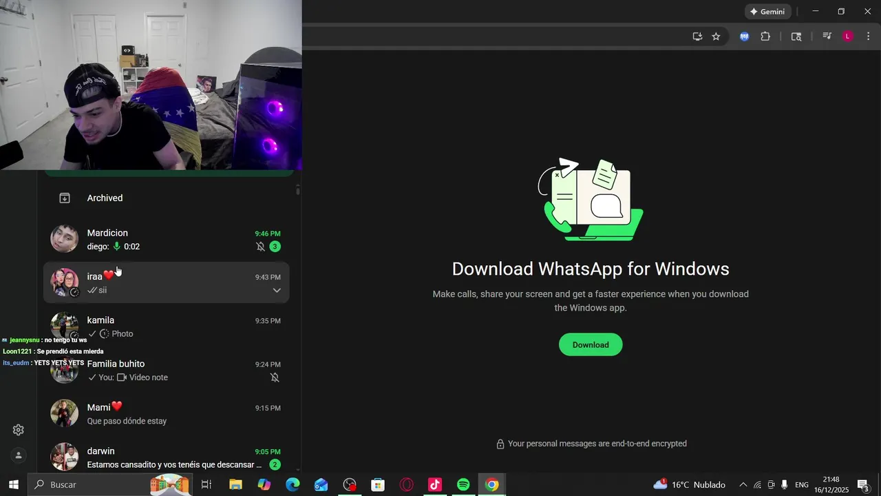Screen dimensions: 881x496
Task: Click the install app icon in address bar
Action: (x=697, y=37)
